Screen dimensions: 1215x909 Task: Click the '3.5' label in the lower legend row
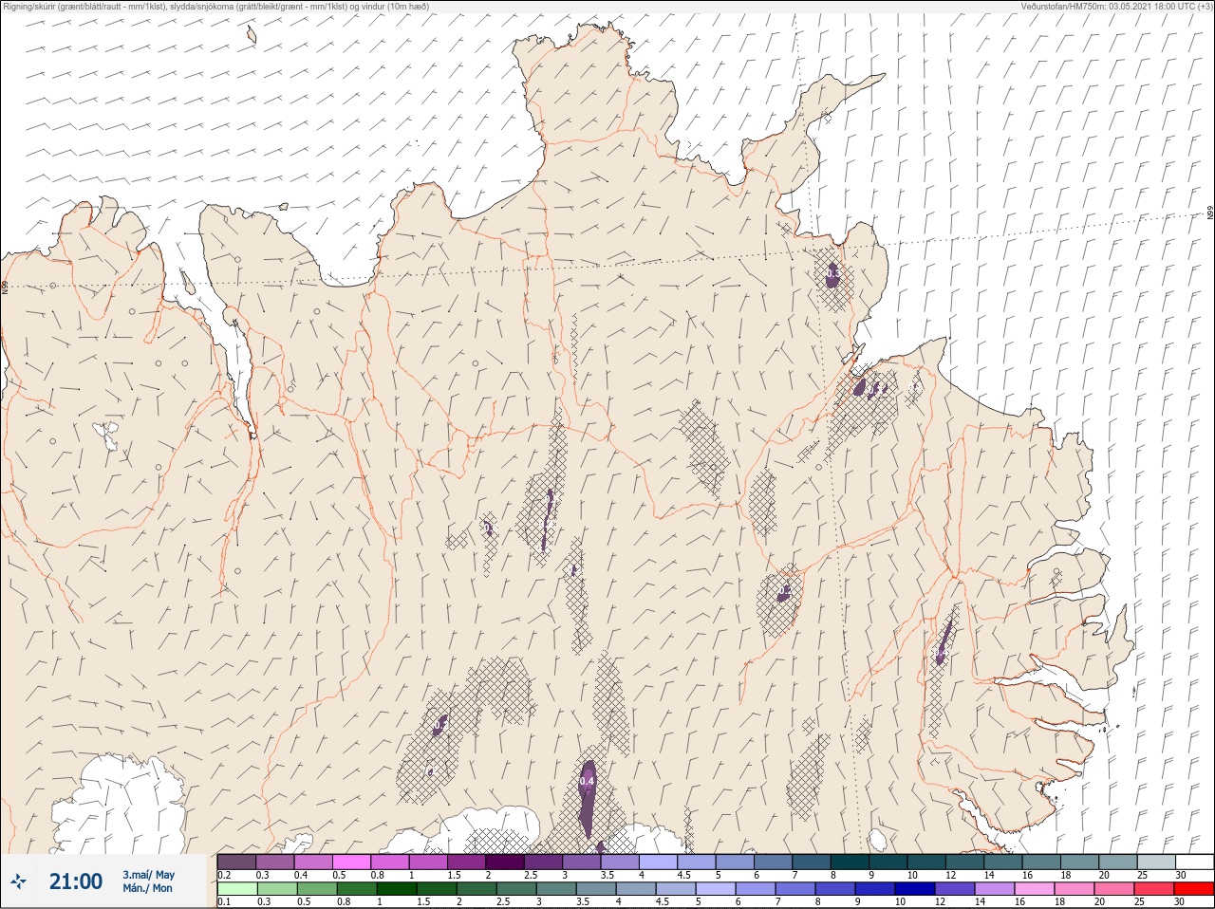point(584,902)
